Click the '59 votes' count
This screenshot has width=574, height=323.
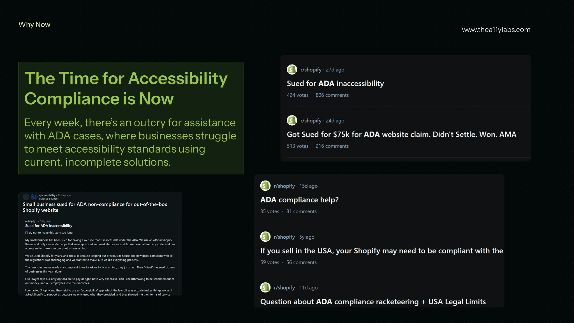click(270, 262)
